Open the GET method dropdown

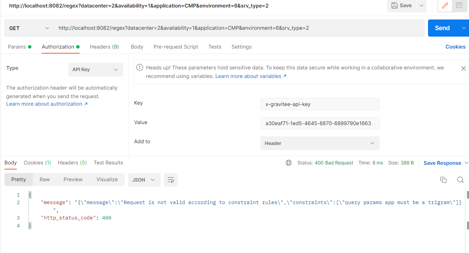pyautogui.click(x=29, y=28)
